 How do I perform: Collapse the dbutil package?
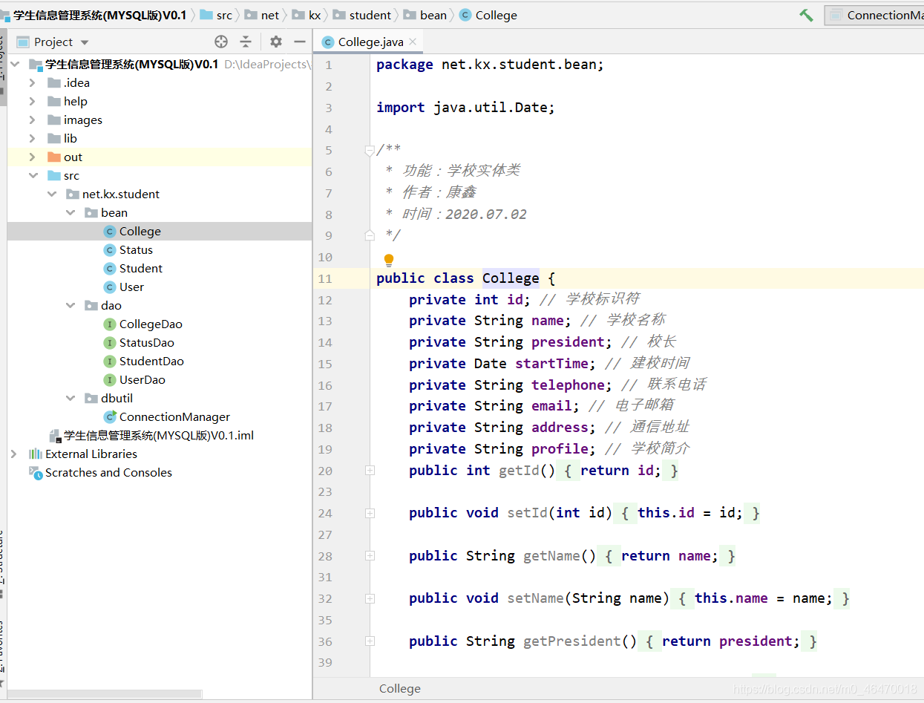71,398
